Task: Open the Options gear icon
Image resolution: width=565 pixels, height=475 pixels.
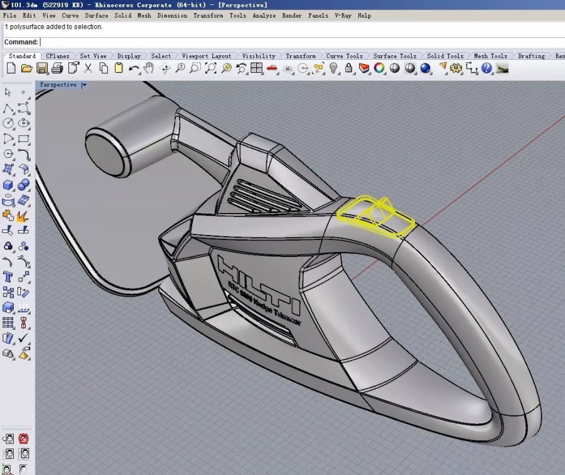Action: tap(456, 68)
